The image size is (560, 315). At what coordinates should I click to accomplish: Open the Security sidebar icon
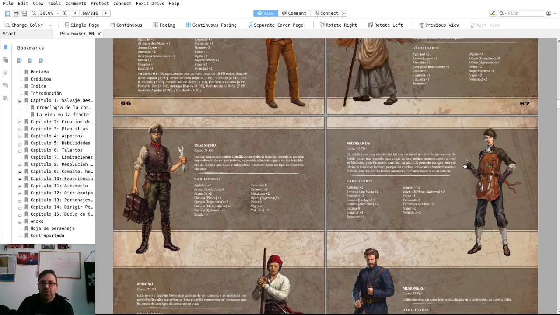tap(6, 98)
